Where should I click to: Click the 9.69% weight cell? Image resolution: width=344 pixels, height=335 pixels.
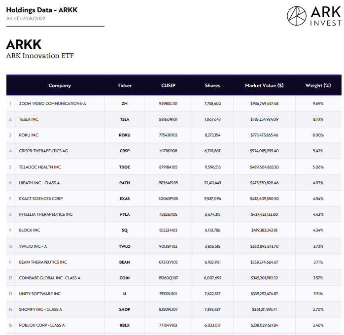(318, 103)
